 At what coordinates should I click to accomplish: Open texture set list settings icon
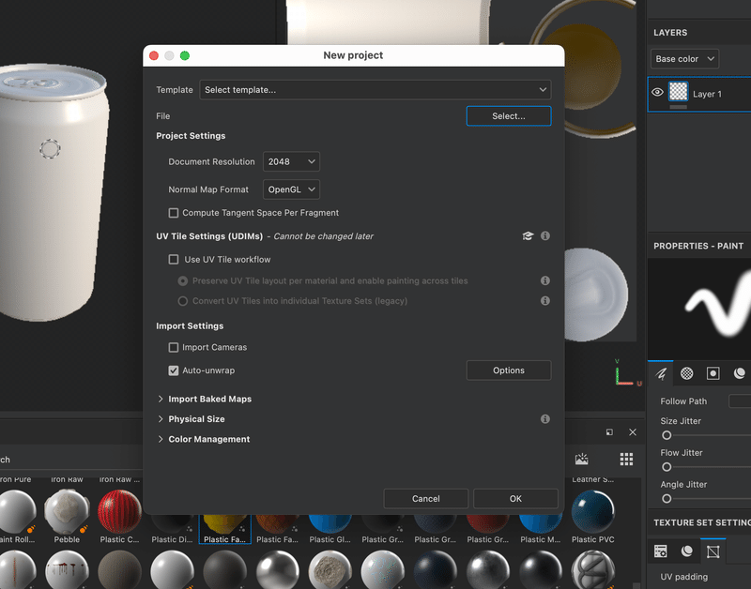661,551
